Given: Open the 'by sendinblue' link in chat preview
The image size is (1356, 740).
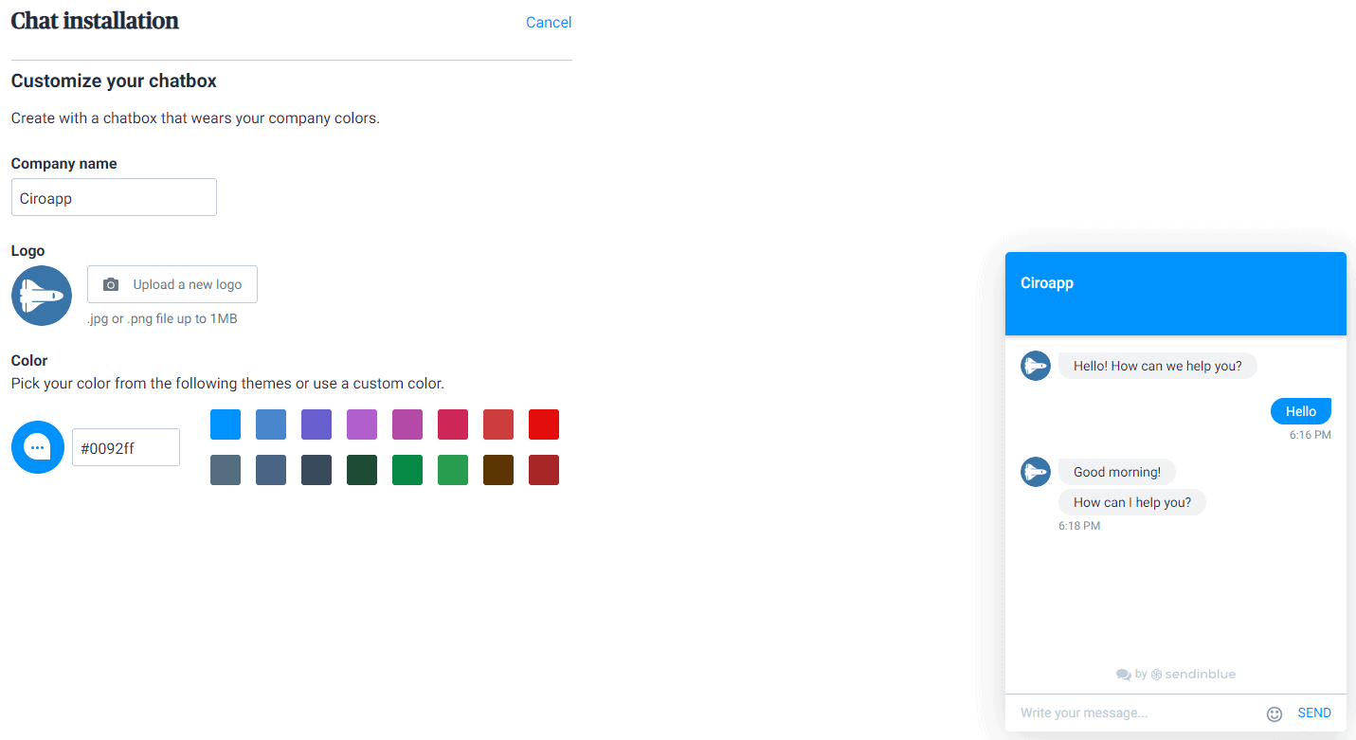Looking at the screenshot, I should [1176, 675].
